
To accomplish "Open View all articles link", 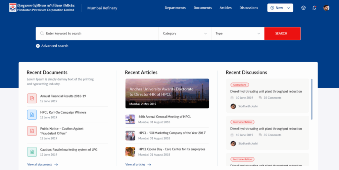I will (135, 165).
